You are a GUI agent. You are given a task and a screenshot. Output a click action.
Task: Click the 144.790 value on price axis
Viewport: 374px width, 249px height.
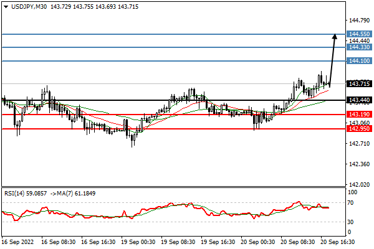tap(359, 21)
